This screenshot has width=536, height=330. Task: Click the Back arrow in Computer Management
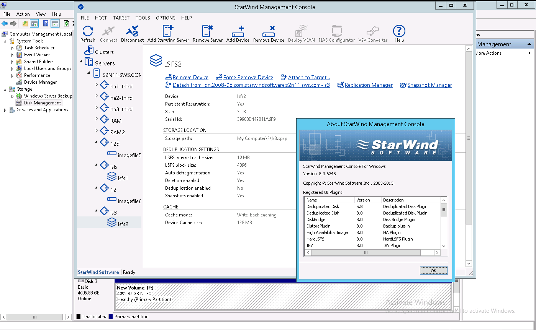(x=5, y=23)
